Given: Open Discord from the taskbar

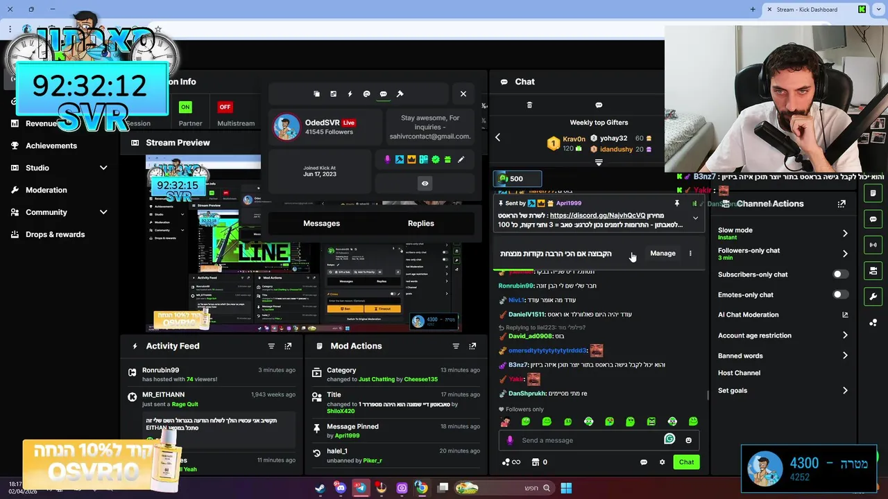Looking at the screenshot, I should [x=340, y=488].
